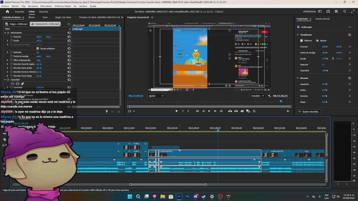
Task: Create an ellipse mask under Opacidad
Action: coord(12,83)
